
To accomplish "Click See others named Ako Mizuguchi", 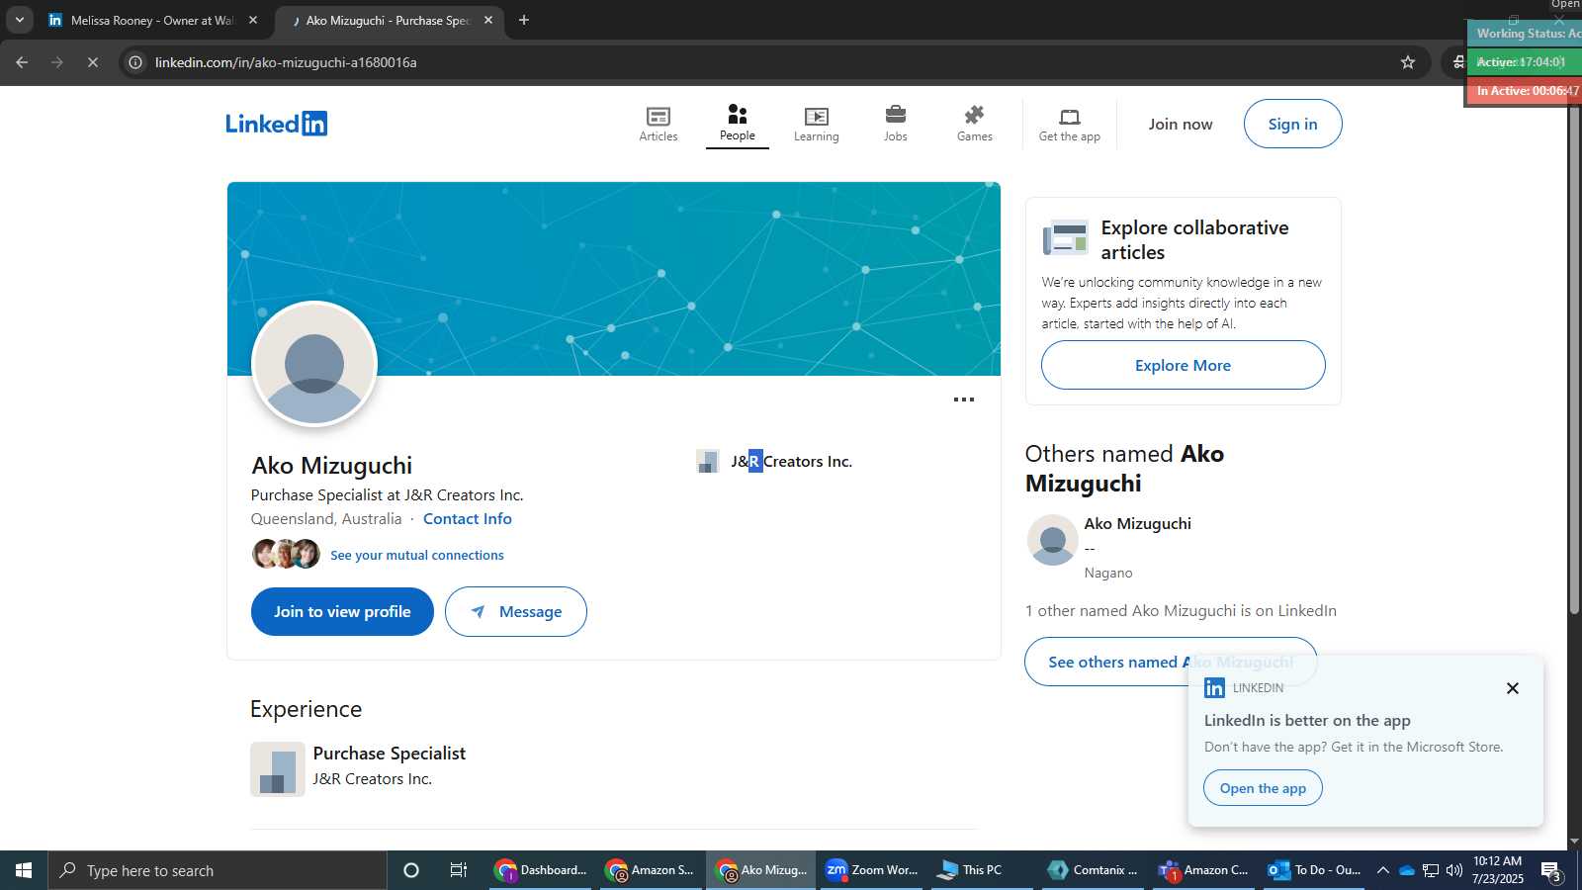I will (x=1171, y=662).
